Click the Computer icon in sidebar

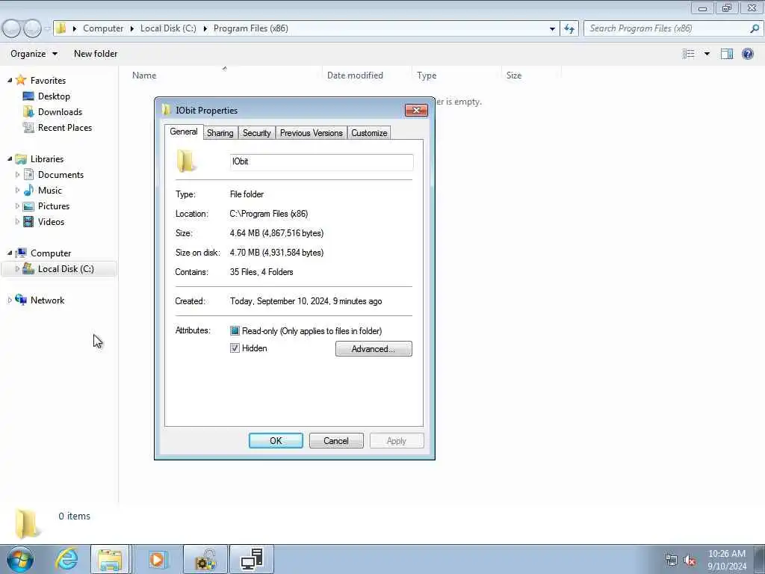click(x=20, y=253)
